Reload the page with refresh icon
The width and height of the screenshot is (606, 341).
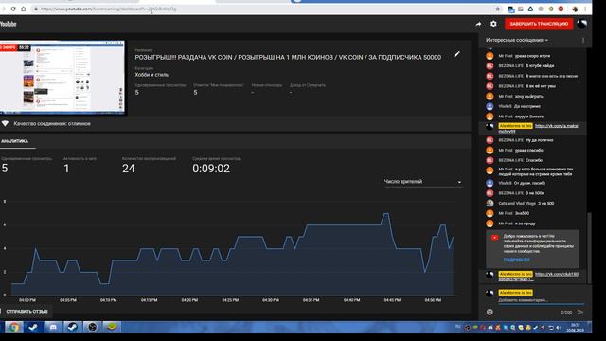click(x=13, y=9)
